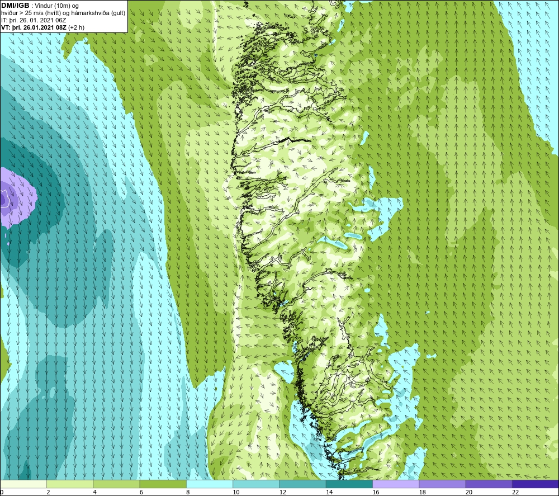
Task: Click the 'Vindur (10m) og' label
Action: pyautogui.click(x=56, y=6)
